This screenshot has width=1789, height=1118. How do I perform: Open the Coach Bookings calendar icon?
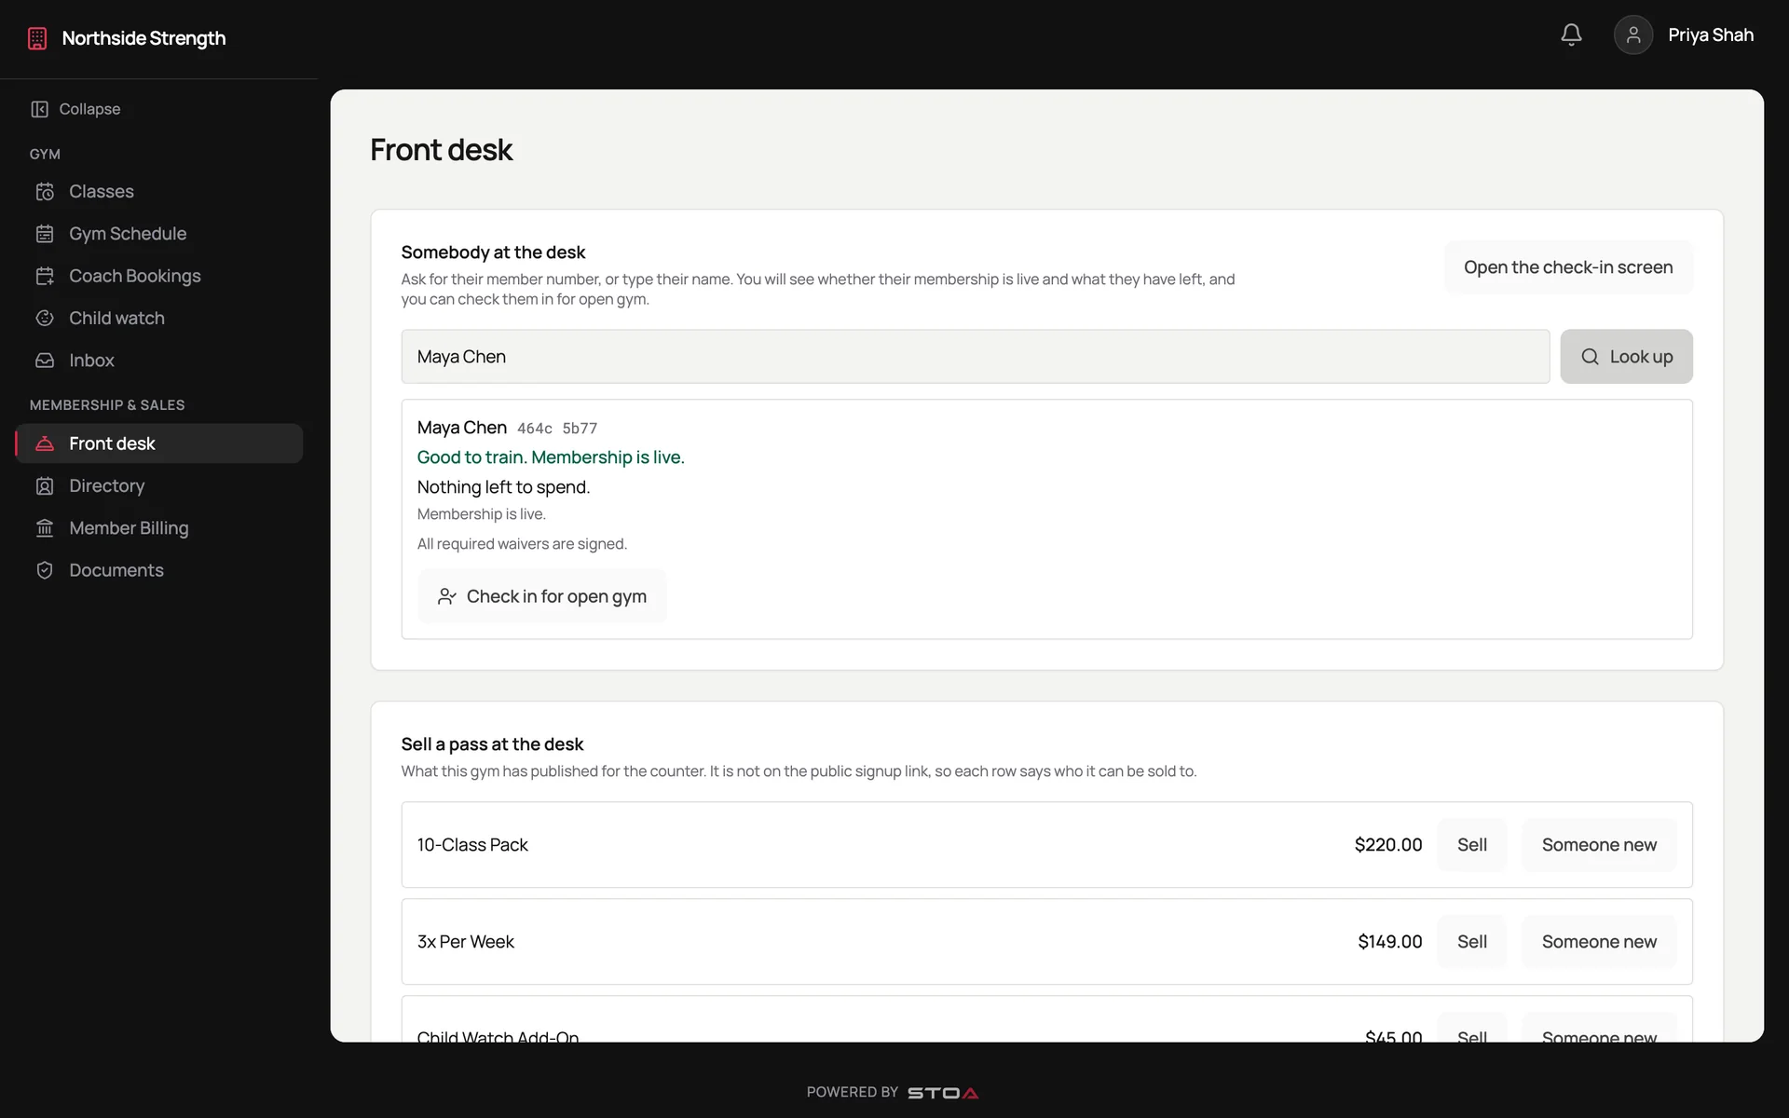pos(45,276)
